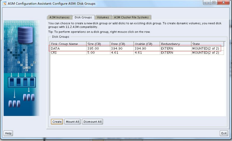Click CRS's MOUNTED(2 of 2) state cell
232x141 pixels.
pos(207,53)
